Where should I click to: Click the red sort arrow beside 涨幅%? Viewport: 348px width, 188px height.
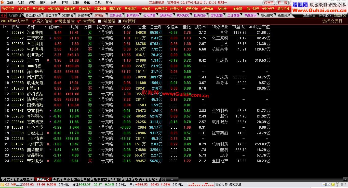61,27
